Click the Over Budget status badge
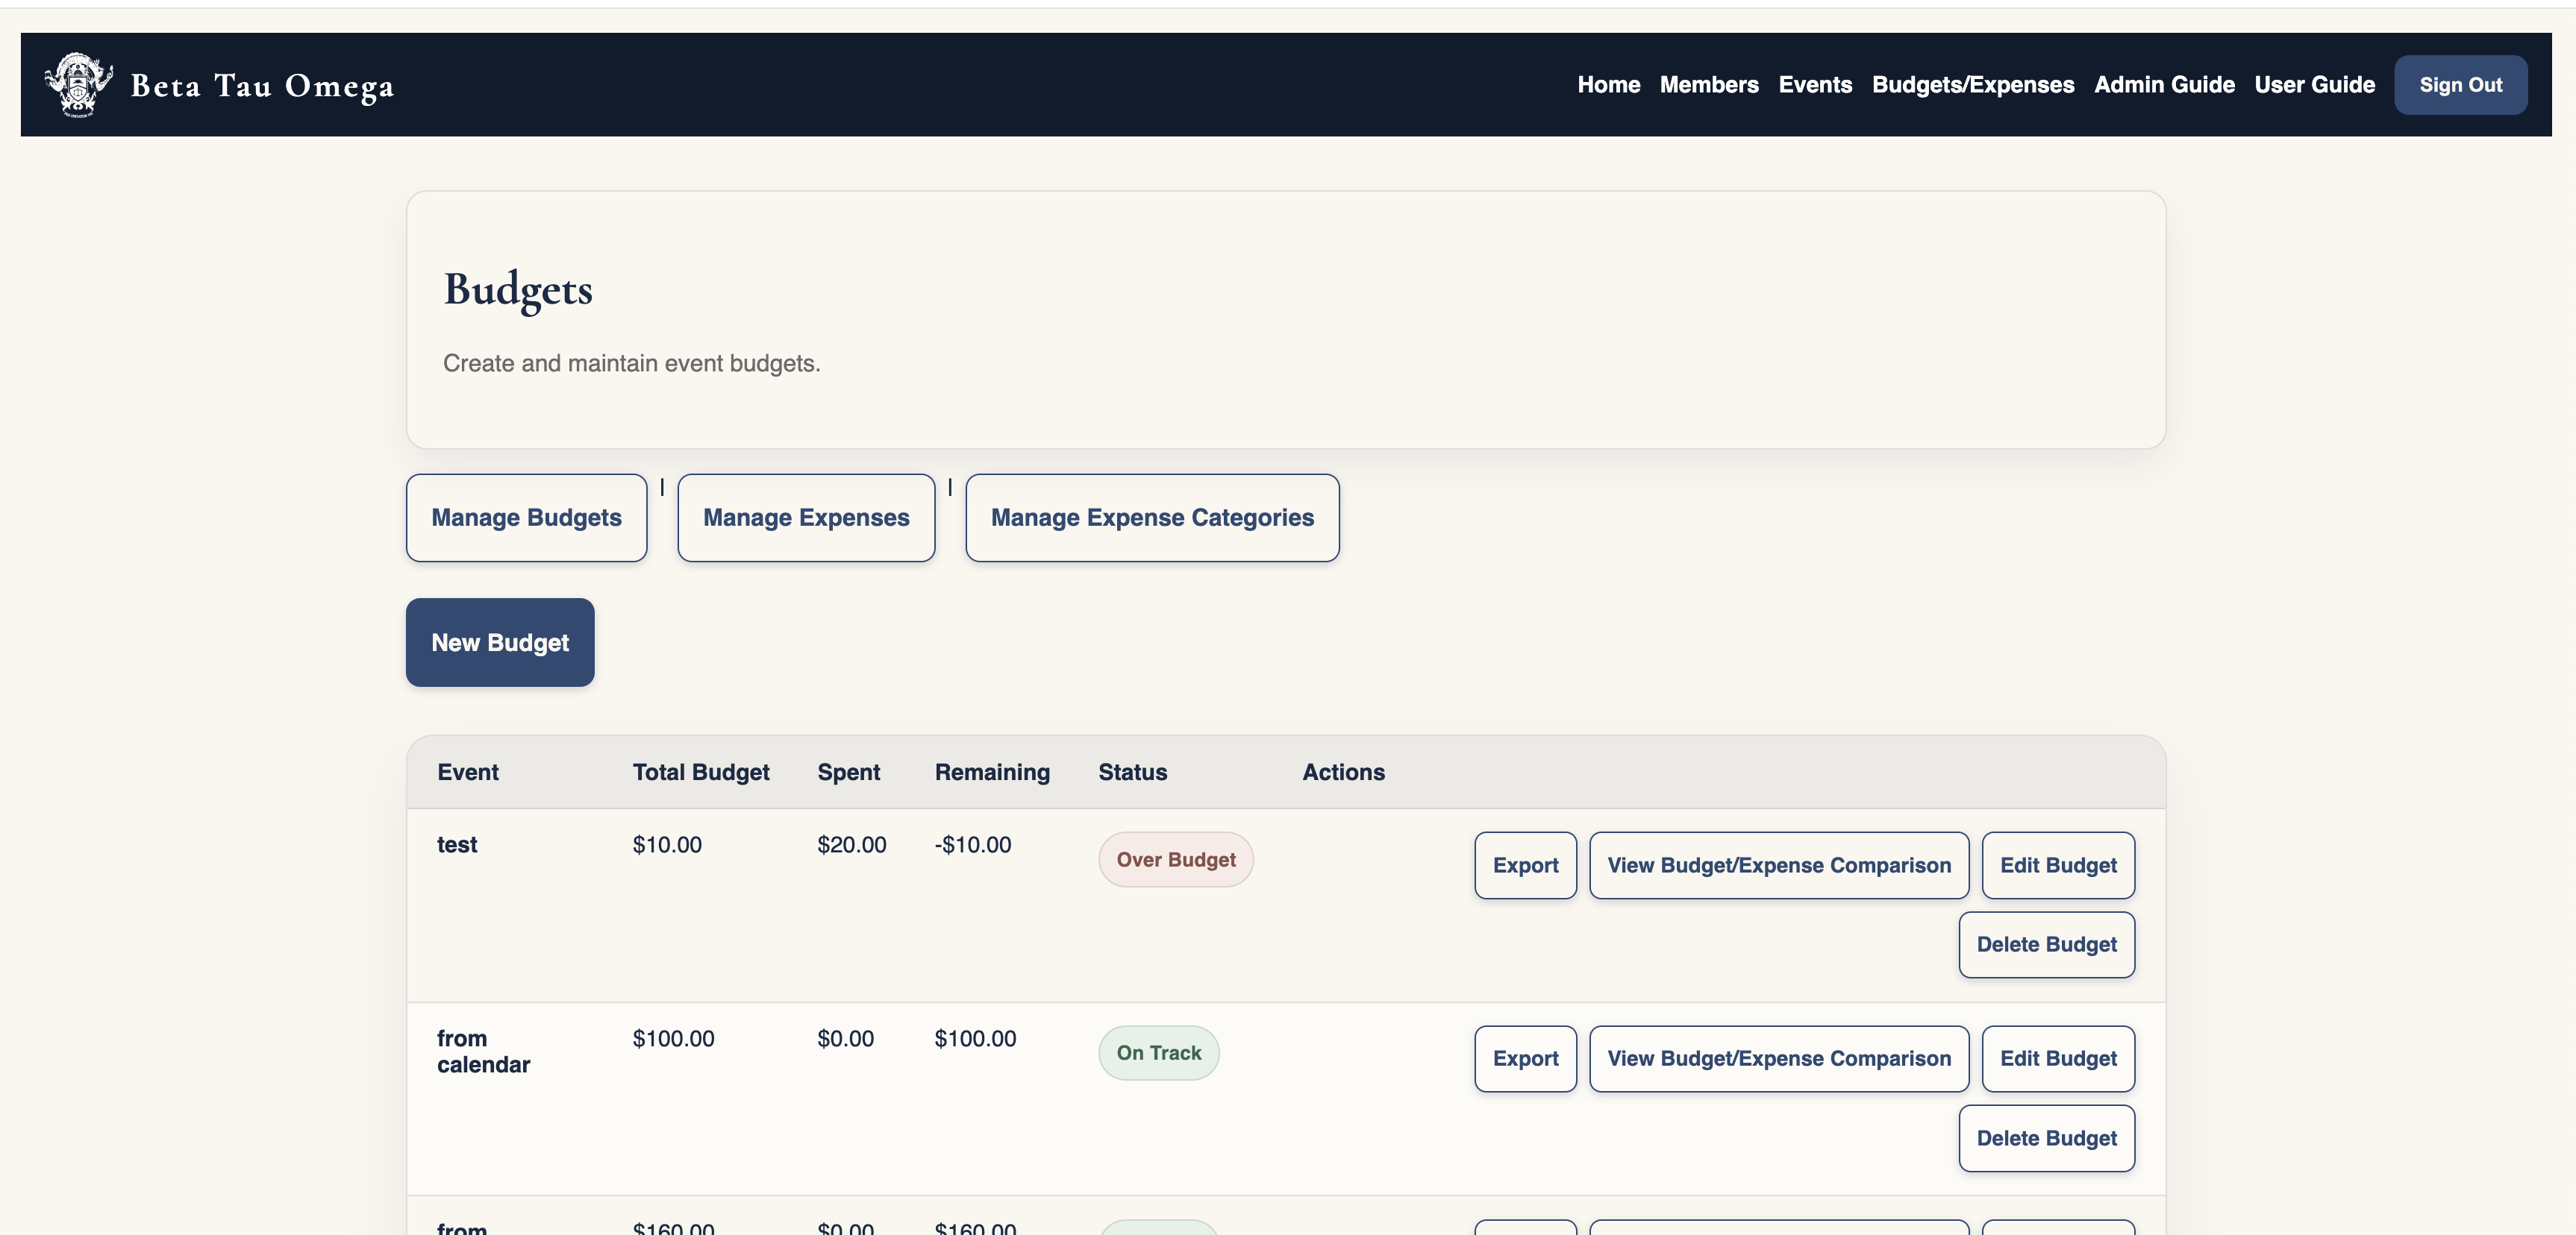Image resolution: width=2576 pixels, height=1235 pixels. coord(1175,859)
